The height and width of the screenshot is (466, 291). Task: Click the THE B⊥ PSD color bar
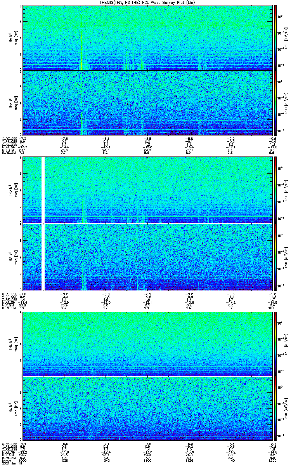[x=275, y=344]
